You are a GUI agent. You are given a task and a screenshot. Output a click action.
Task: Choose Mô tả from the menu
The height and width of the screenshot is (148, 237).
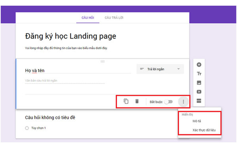pyautogui.click(x=197, y=121)
